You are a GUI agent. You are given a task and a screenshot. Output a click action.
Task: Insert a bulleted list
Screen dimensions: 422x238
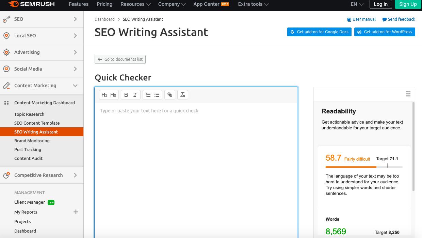pyautogui.click(x=157, y=95)
